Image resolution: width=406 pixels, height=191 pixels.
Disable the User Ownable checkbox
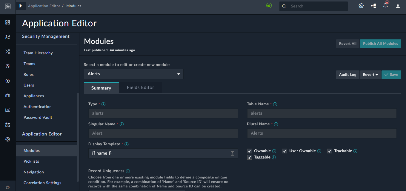(x=284, y=151)
